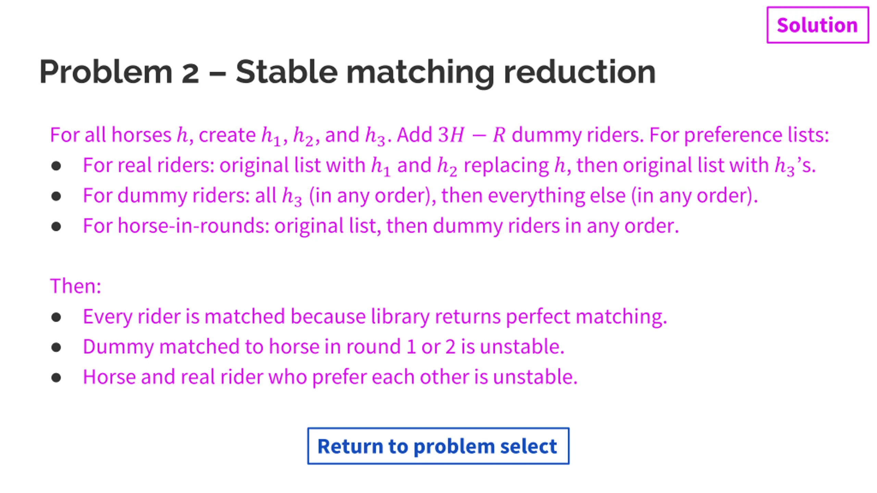Click the bullet before 'For horse-in-rounds'
The height and width of the screenshot is (493, 877).
click(x=56, y=226)
